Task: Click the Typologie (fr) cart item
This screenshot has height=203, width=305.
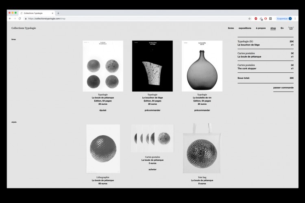Action: [266, 43]
